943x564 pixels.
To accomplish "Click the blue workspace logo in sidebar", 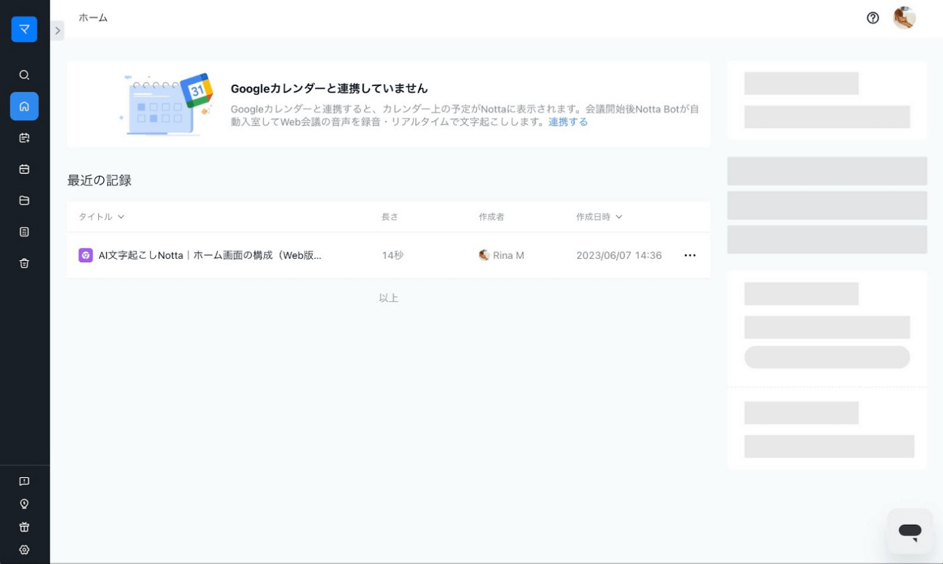I will tap(24, 29).
